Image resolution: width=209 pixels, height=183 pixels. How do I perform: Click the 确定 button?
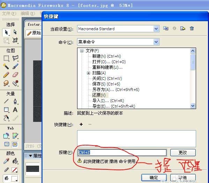[154, 177]
